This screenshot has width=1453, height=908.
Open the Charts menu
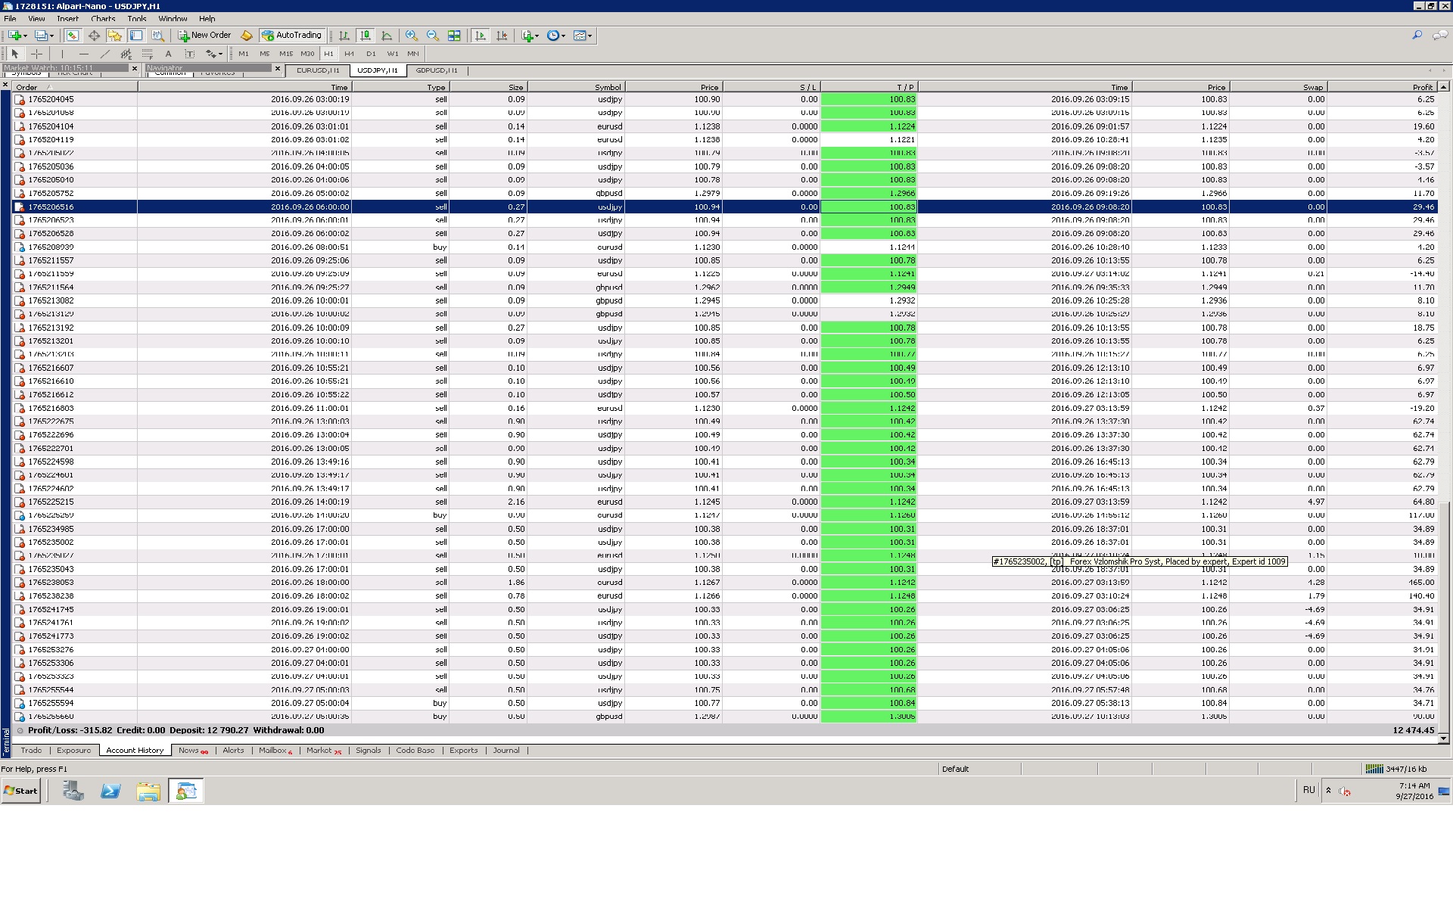tap(103, 19)
